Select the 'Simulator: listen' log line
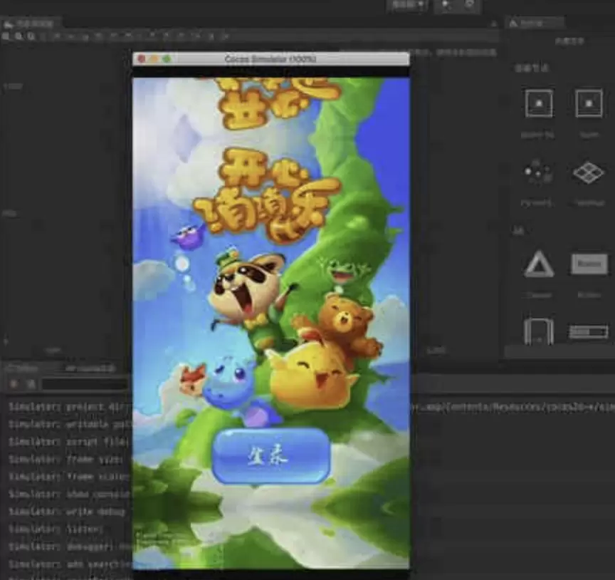Viewport: 615px width, 580px height. 56,529
